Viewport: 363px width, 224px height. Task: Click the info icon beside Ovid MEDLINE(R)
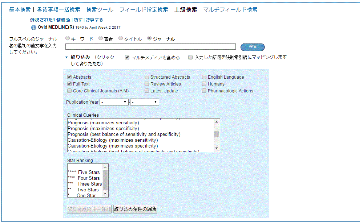pyautogui.click(x=33, y=28)
